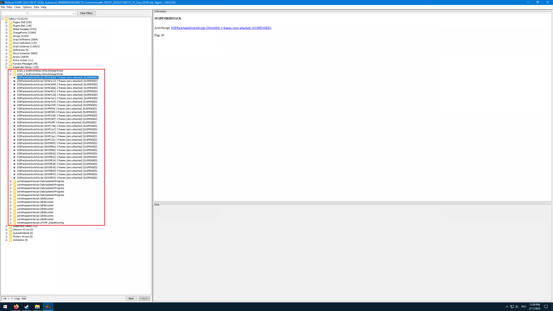Follow the SOEPackAnimSwitchScript (004e3b9d) ActiveScript link
This screenshot has width=553, height=311.
(221, 28)
